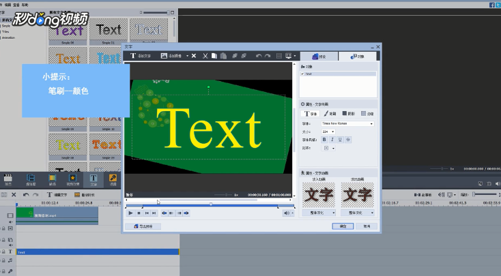
Task: Open Text category in main window
Action: point(94,180)
